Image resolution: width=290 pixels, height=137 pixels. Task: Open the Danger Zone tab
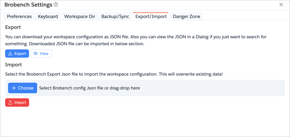(186, 17)
